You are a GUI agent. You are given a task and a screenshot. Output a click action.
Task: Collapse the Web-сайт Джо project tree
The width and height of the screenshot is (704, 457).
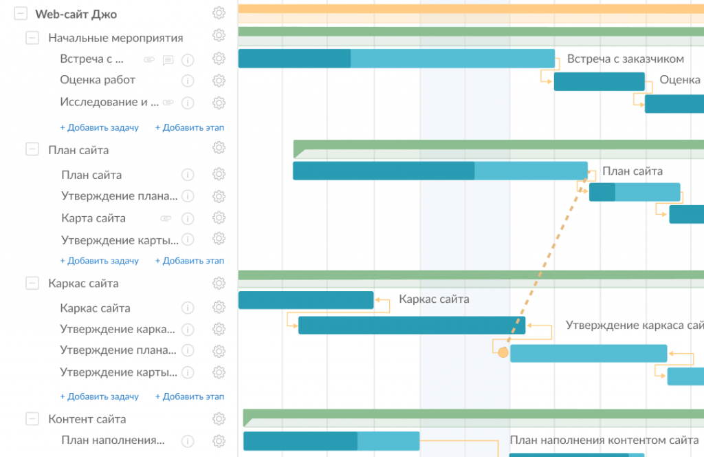(x=21, y=14)
